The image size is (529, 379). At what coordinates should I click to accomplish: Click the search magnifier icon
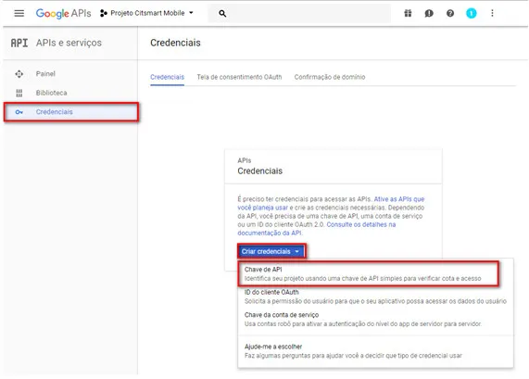click(x=222, y=14)
